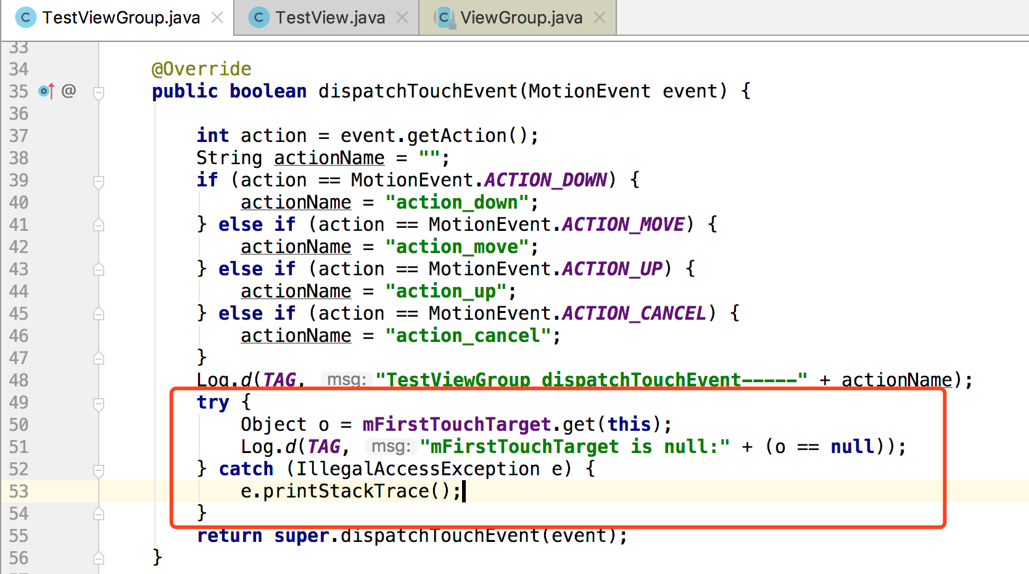Toggle the method end fold marker at line 56
Image resolution: width=1029 pixels, height=574 pixels.
pyautogui.click(x=99, y=559)
